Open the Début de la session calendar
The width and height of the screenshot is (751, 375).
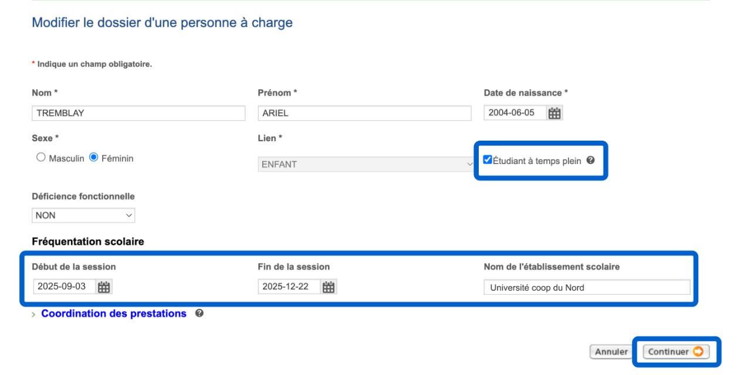pos(104,287)
